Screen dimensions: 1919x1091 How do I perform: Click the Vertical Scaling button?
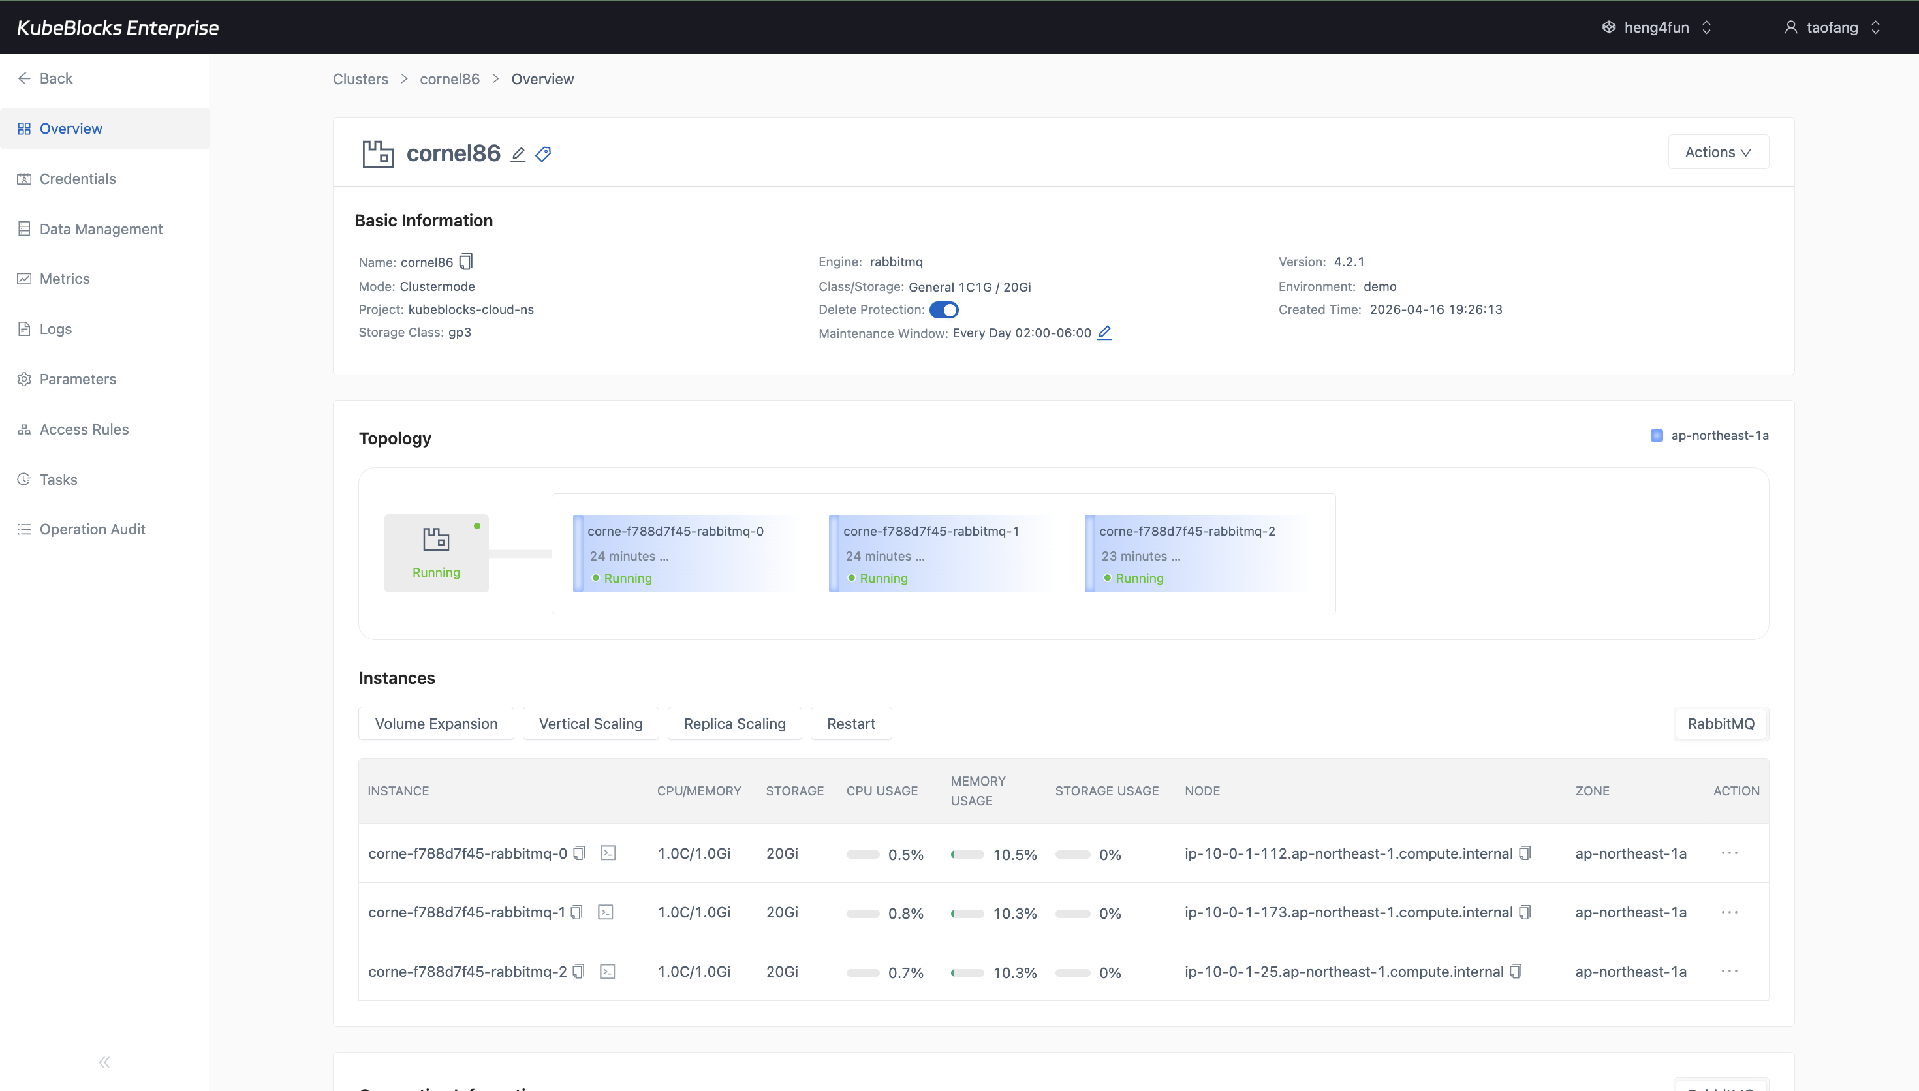(x=591, y=724)
